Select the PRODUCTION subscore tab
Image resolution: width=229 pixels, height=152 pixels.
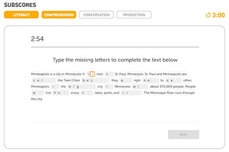coord(134,15)
